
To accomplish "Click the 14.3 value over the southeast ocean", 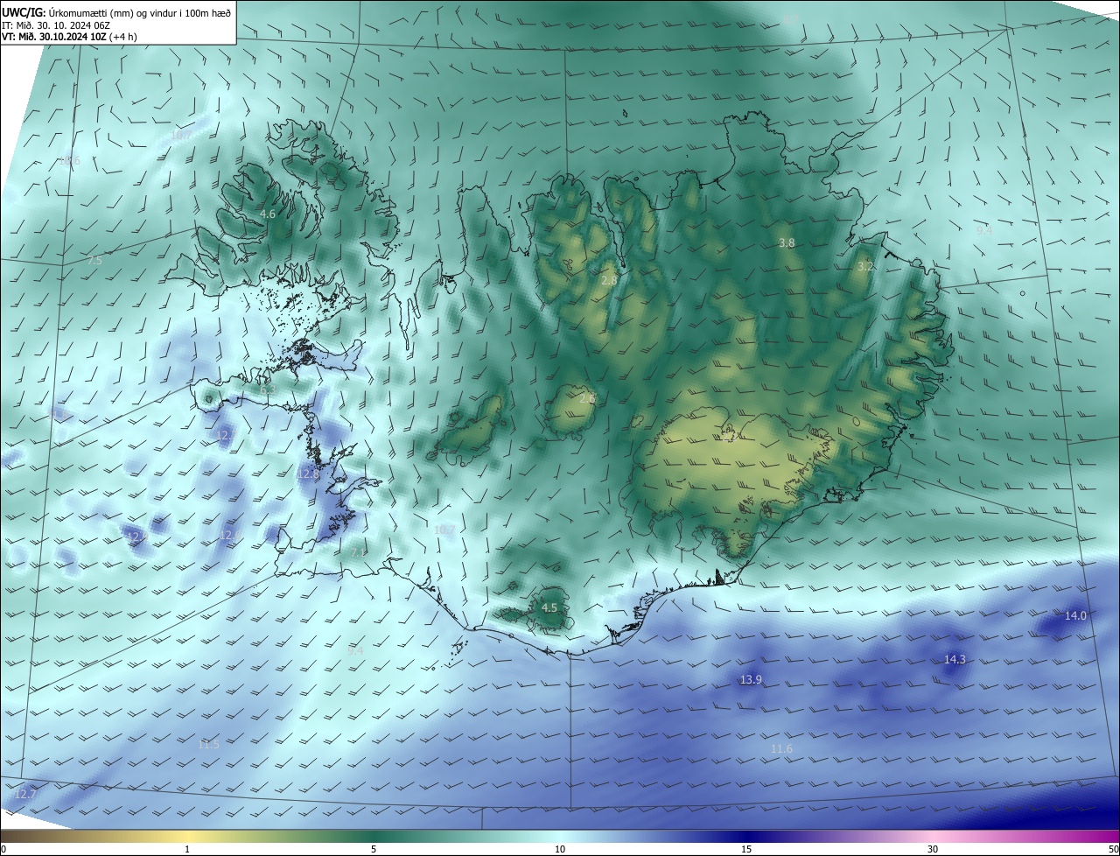I will 955,659.
